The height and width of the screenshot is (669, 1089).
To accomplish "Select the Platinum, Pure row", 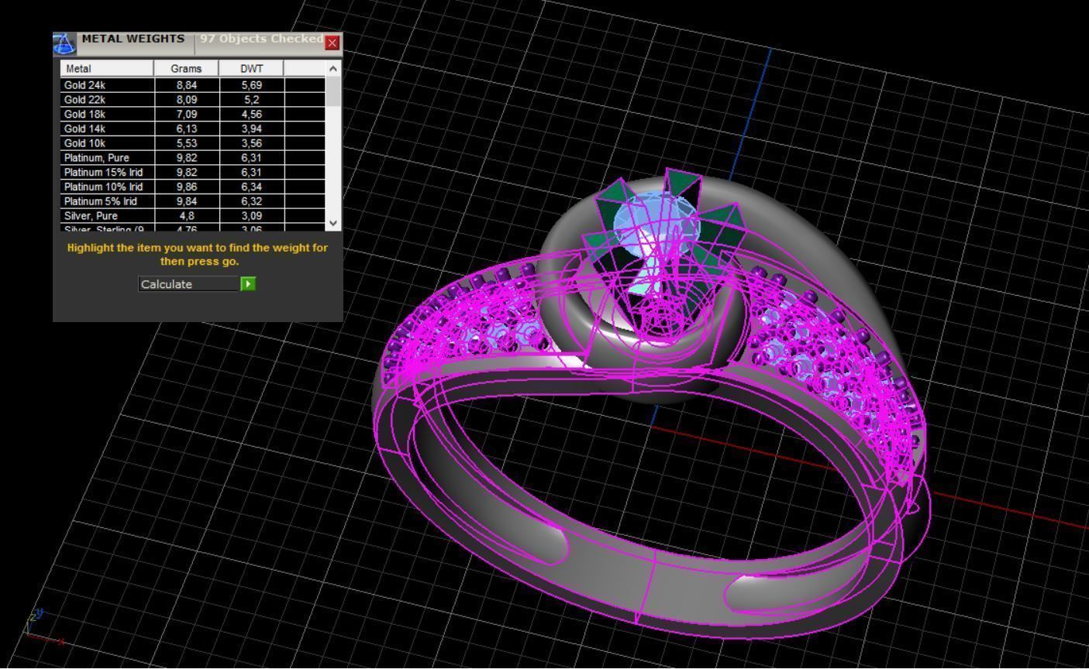I will 193,158.
